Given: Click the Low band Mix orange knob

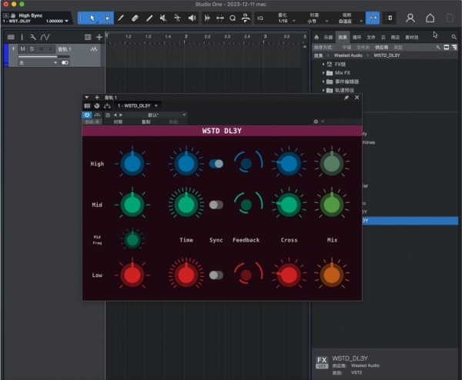Looking at the screenshot, I should pyautogui.click(x=332, y=275).
